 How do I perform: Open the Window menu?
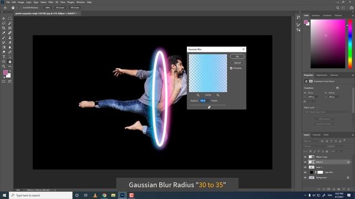coord(80,2)
